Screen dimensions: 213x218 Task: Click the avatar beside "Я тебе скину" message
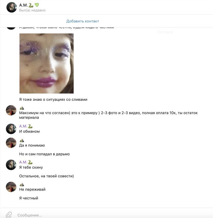pyautogui.click(x=11, y=165)
